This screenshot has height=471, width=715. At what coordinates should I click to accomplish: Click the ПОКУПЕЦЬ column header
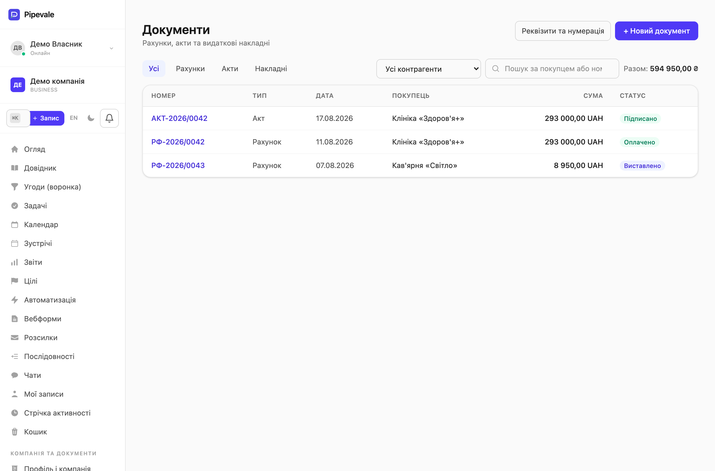[x=411, y=96]
